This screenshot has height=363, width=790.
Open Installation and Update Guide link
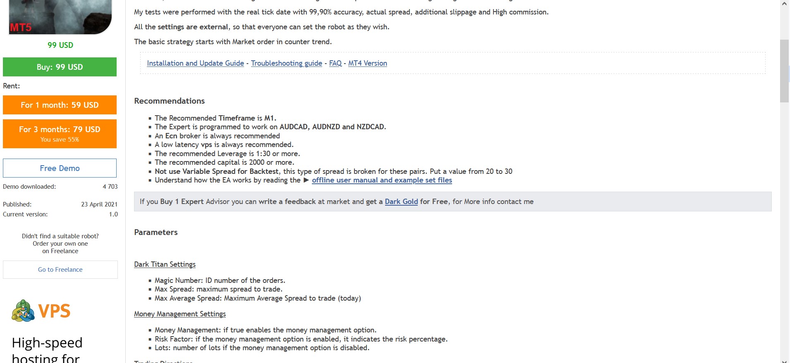(195, 63)
